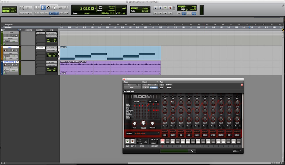Open the preset Beat 2 Hihats dropdown
285x165 pixels.
tap(149, 85)
